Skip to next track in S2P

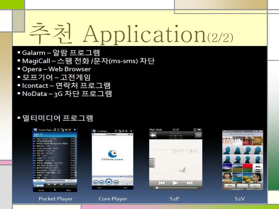[x=190, y=183]
